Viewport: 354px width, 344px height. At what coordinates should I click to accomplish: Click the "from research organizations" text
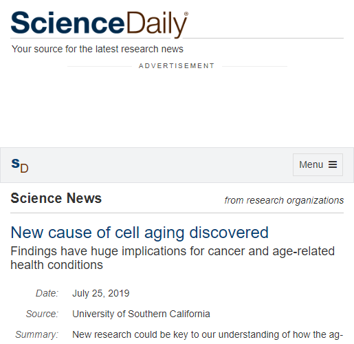pyautogui.click(x=284, y=200)
